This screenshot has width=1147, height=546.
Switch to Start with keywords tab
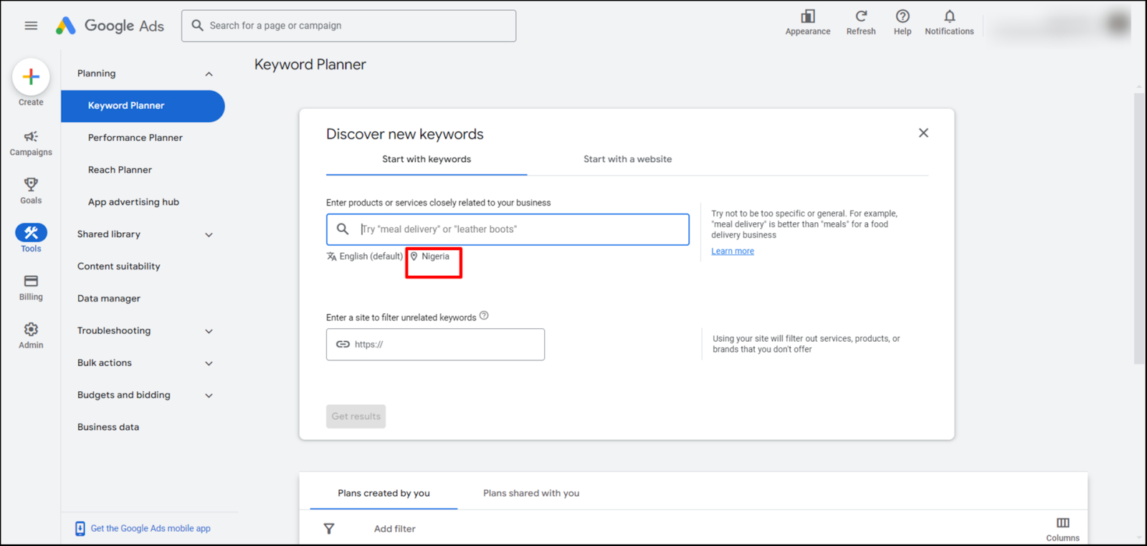tap(427, 160)
